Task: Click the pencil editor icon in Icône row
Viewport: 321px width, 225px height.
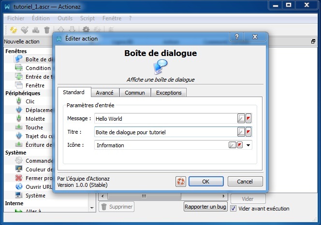Action: (x=232, y=145)
